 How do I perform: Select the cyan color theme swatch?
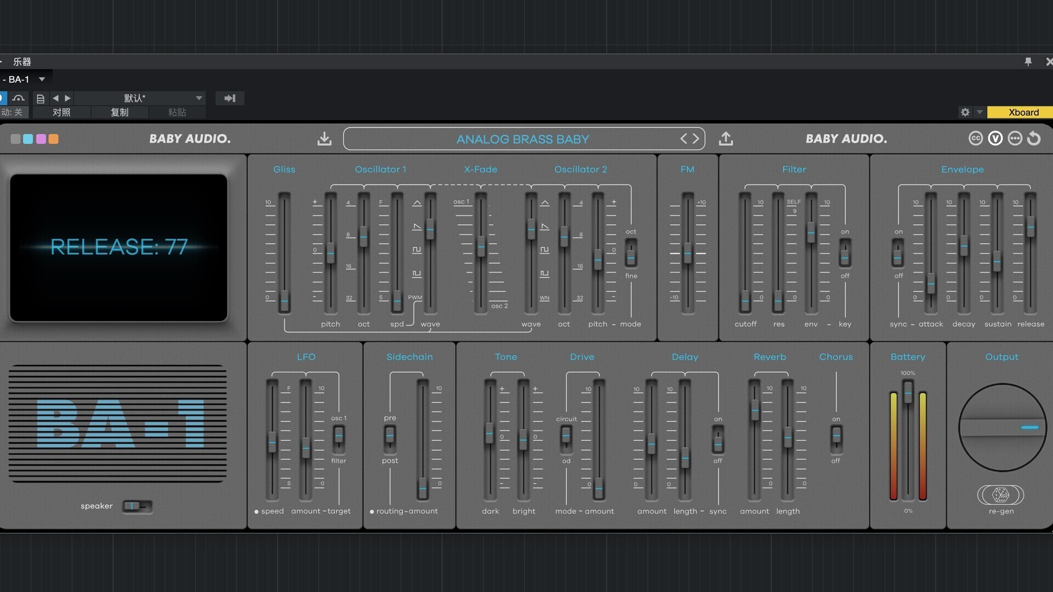[28, 139]
